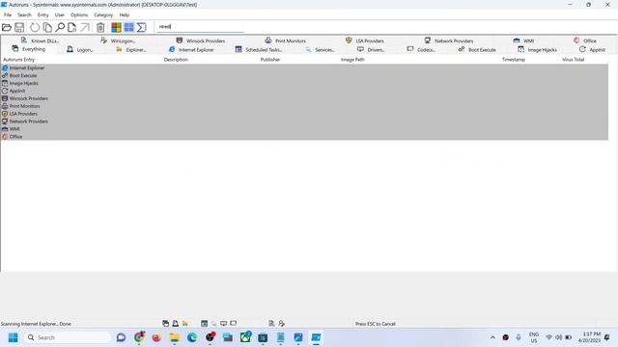Switch to the Image Hijacks tab
The image size is (618, 347).
click(537, 49)
